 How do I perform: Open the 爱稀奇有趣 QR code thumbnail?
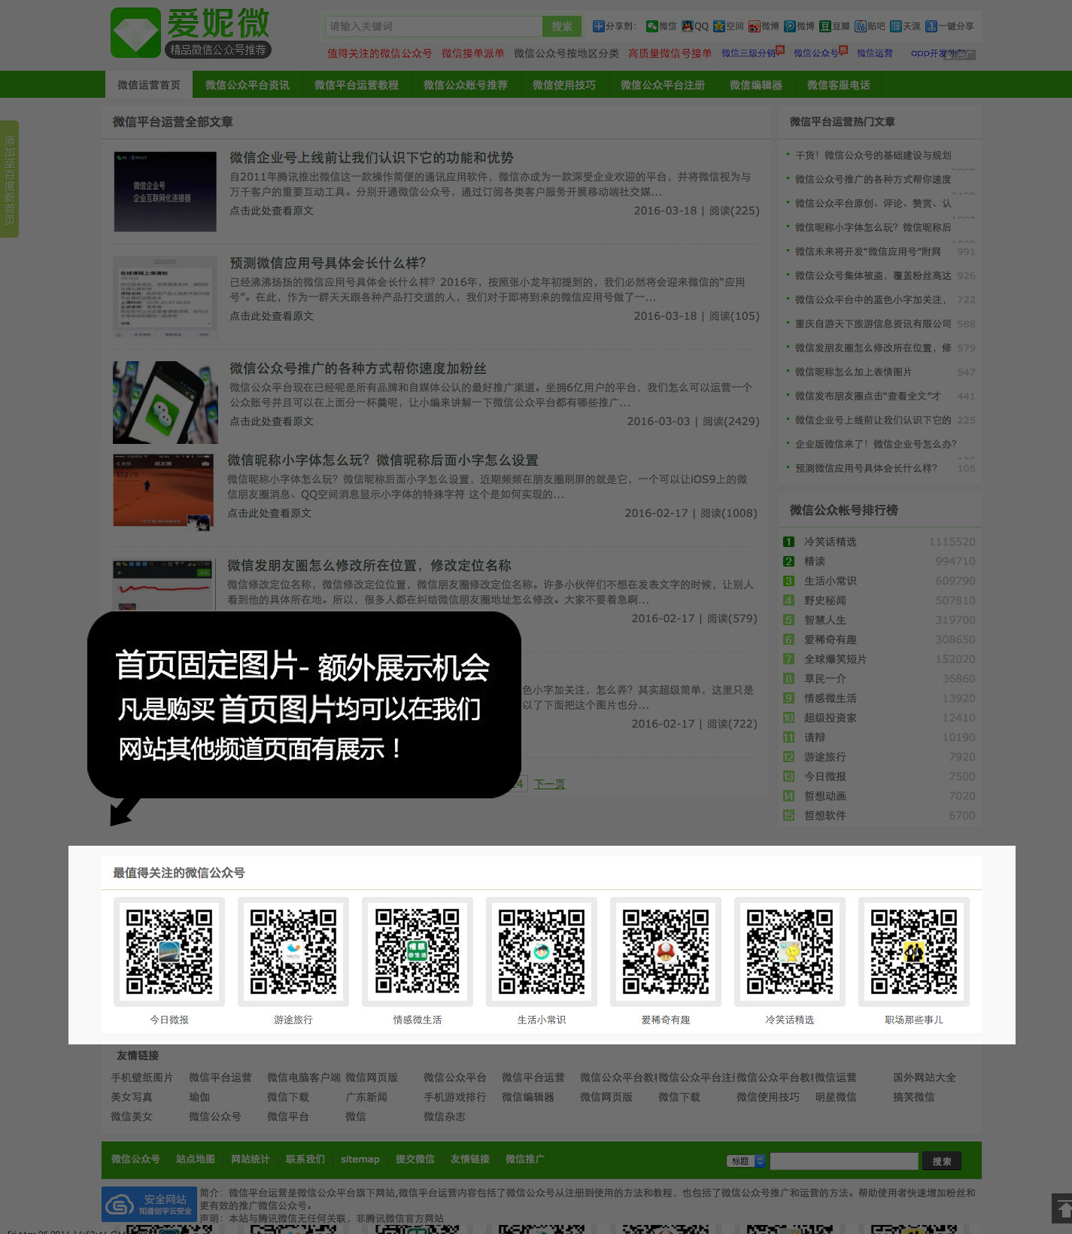[666, 951]
